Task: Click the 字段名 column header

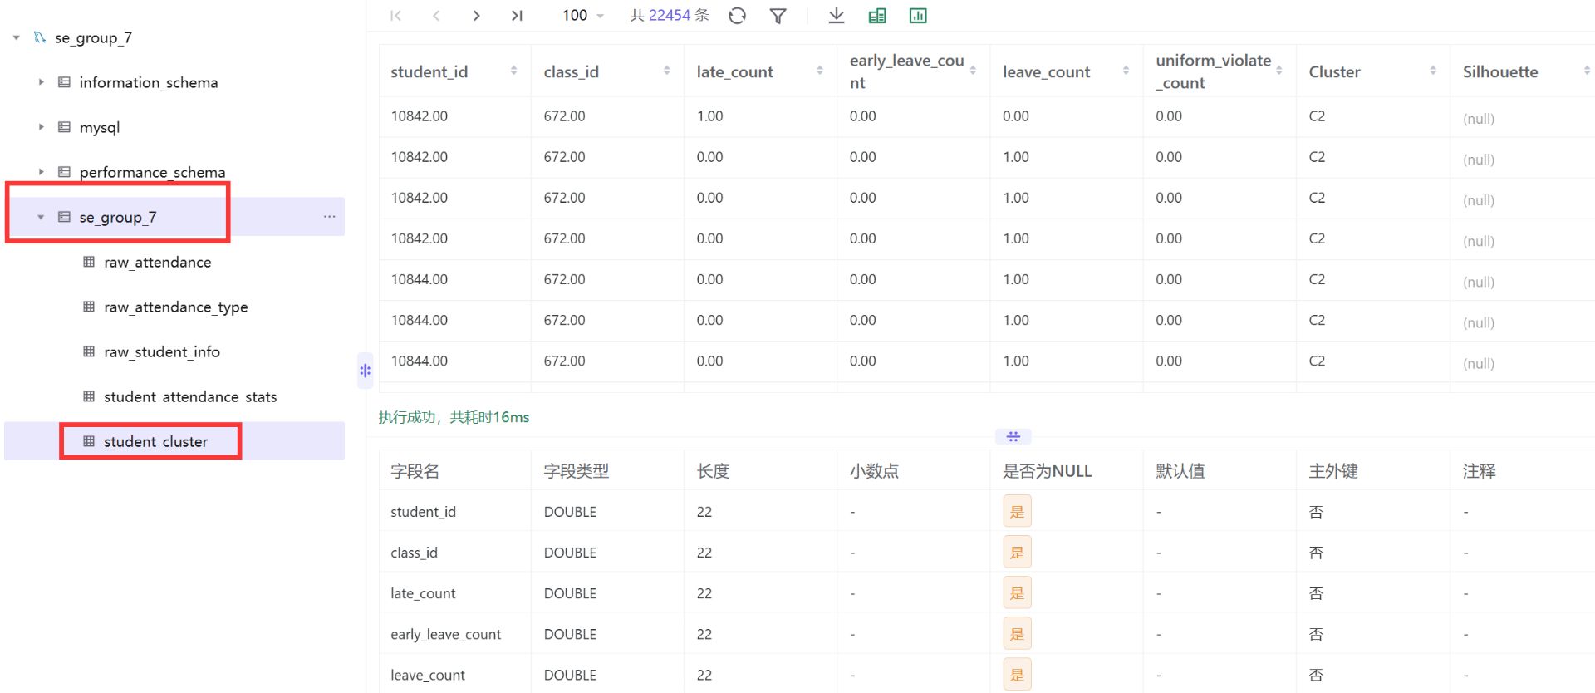Action: pyautogui.click(x=415, y=471)
